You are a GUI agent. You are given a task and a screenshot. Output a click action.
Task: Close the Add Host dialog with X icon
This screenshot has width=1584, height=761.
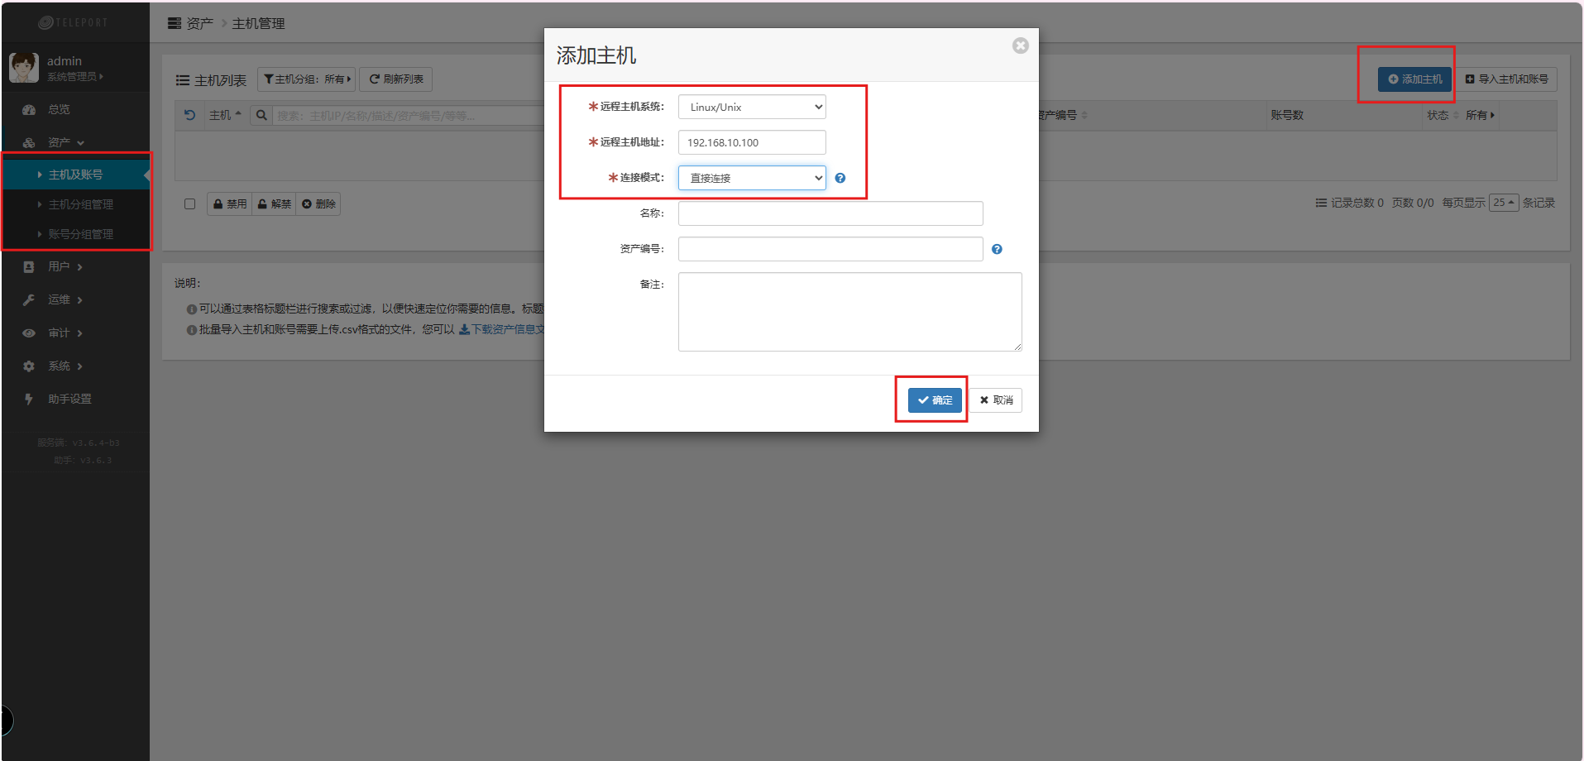pos(1020,45)
